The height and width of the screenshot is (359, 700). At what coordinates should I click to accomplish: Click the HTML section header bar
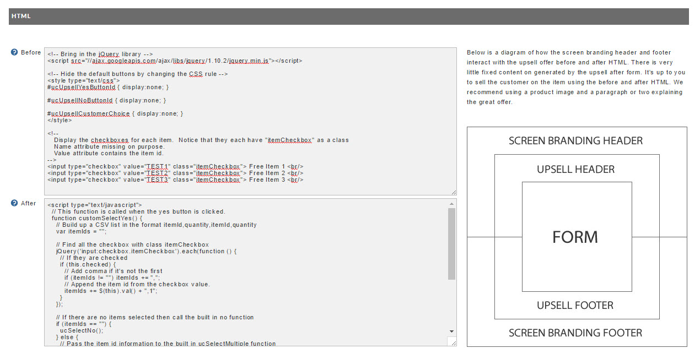click(349, 17)
